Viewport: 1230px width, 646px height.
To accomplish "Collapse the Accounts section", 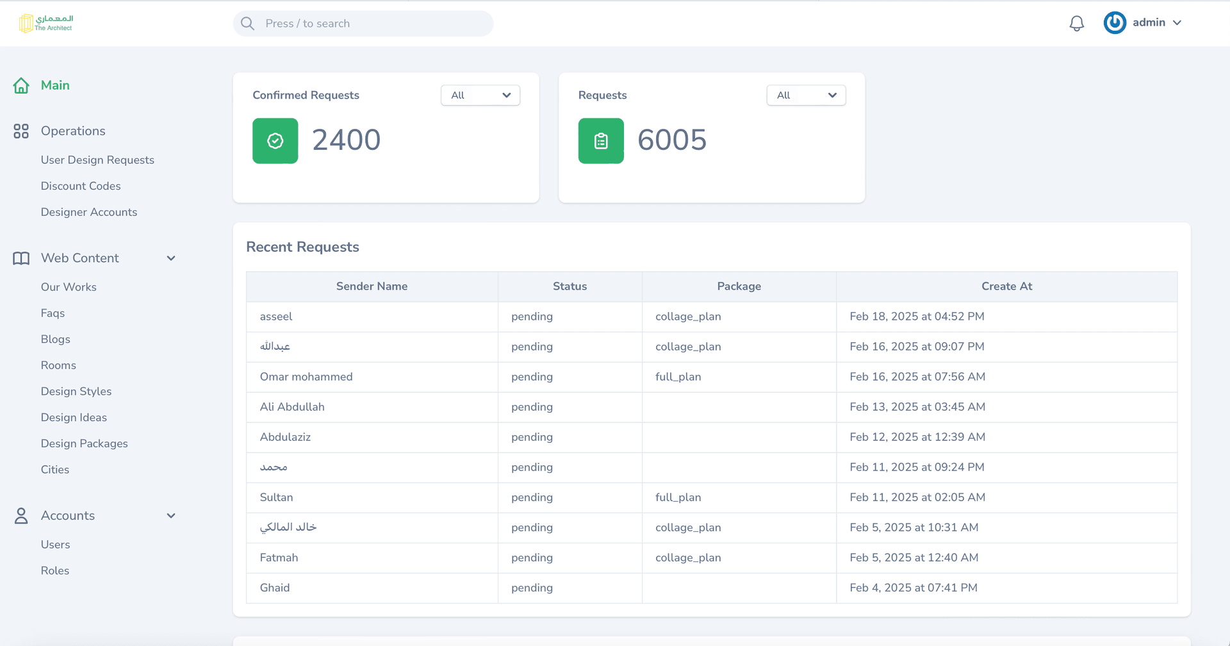I will click(x=171, y=515).
